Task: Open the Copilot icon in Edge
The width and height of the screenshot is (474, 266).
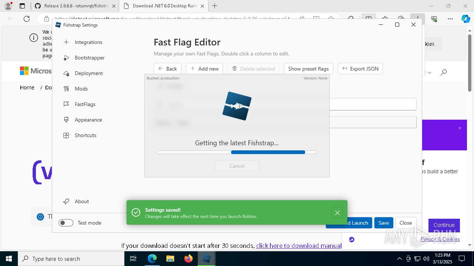Action: pos(465,19)
